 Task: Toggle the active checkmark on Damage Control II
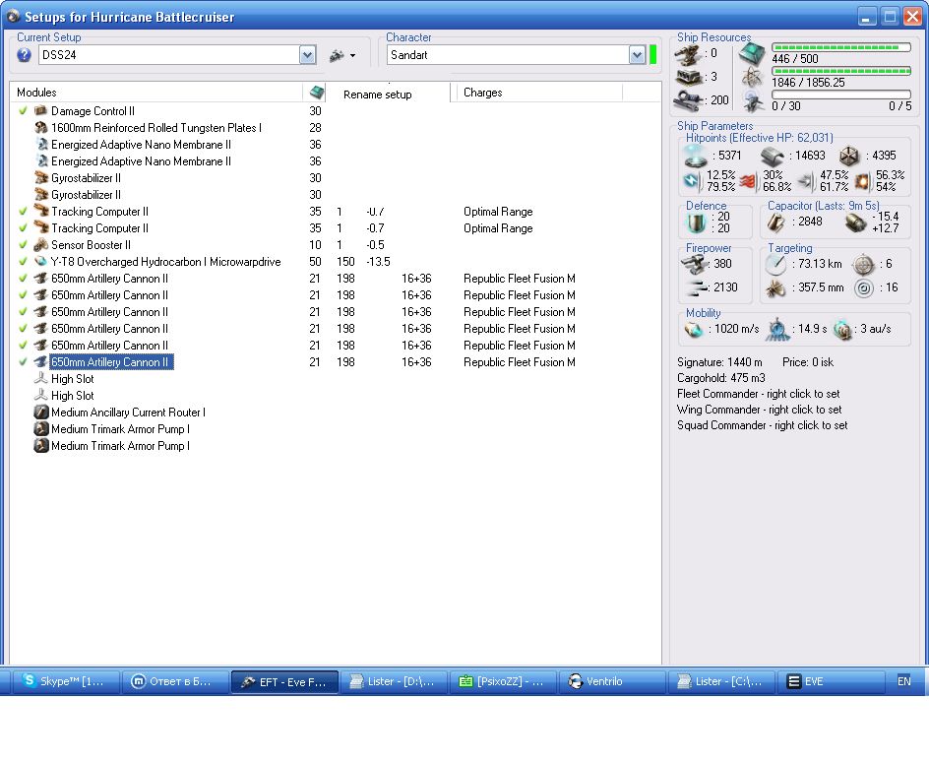23,110
